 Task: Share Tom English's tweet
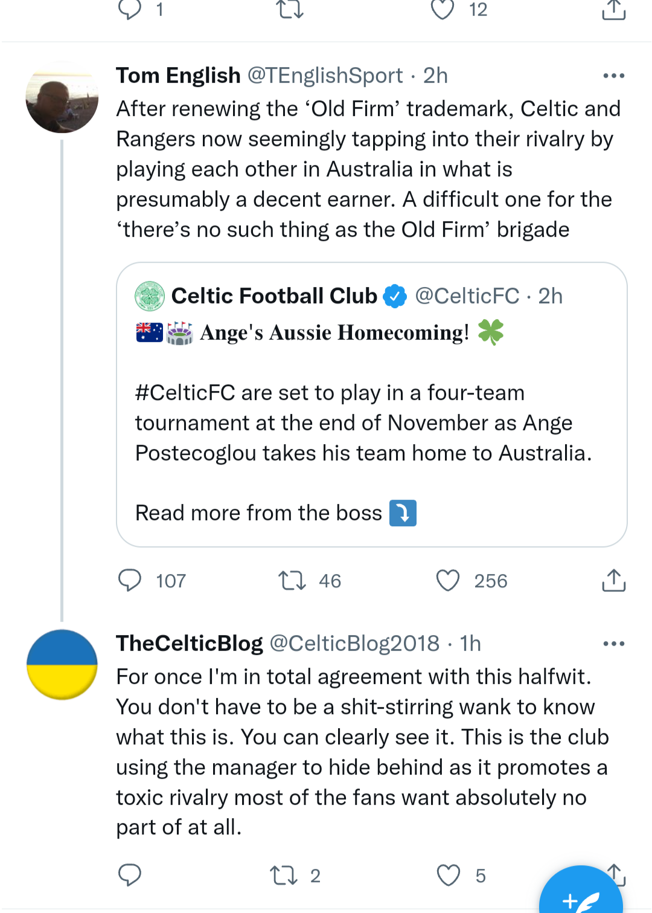point(613,580)
